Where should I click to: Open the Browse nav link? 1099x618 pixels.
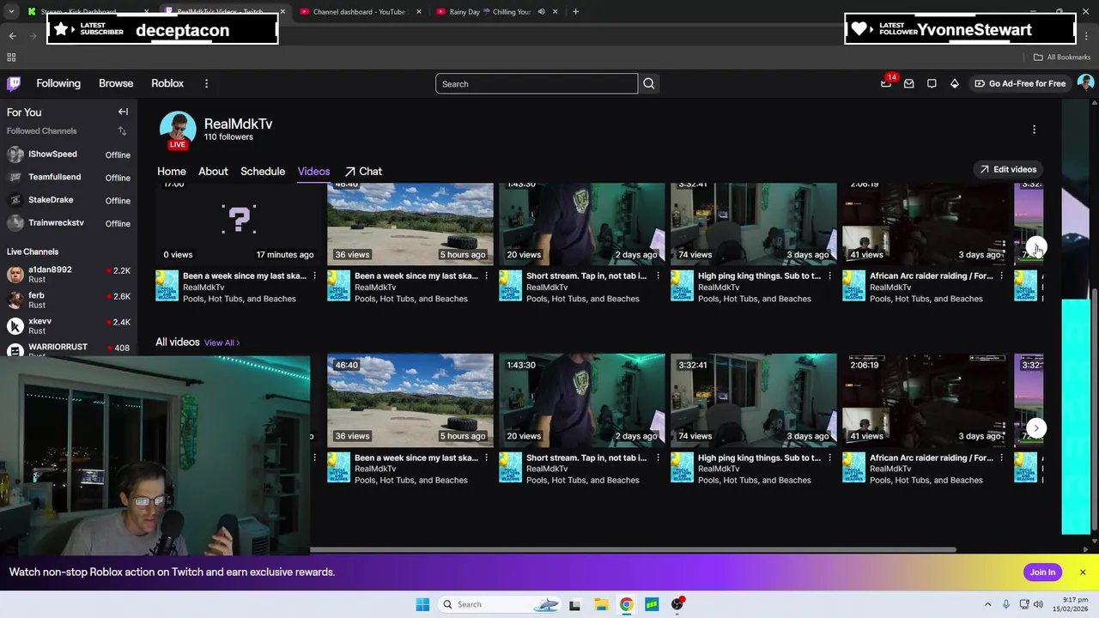click(116, 83)
